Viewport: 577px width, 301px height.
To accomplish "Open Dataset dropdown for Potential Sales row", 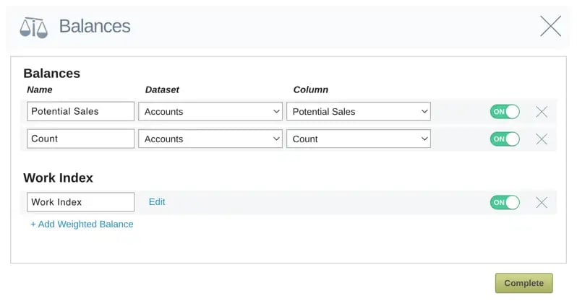I will [x=210, y=111].
